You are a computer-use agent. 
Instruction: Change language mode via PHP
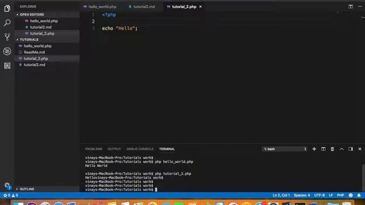(x=340, y=195)
